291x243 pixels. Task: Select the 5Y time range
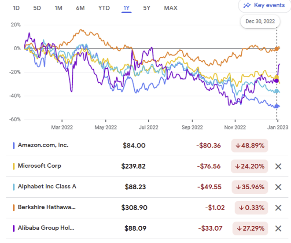click(146, 8)
